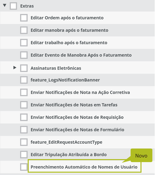Screen dimensions: 155x175
Task: Tick Editar manobra após o faturamento checkbox
Action: [x=24, y=30]
